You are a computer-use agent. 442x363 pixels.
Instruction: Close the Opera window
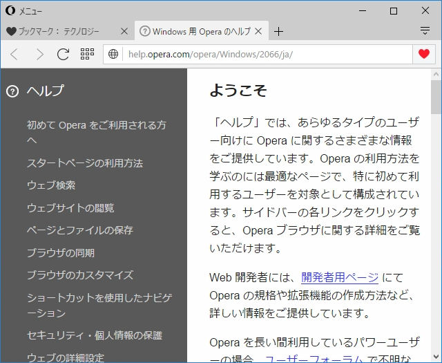coord(425,11)
